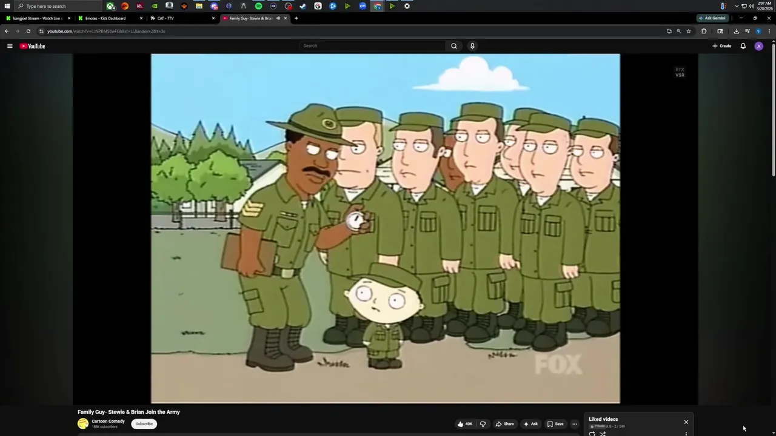Toggle playlist loop in Liked videos panel
Screen dimensions: 776x436
coord(592,434)
